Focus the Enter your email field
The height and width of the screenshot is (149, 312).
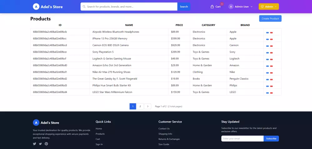click(x=242, y=138)
